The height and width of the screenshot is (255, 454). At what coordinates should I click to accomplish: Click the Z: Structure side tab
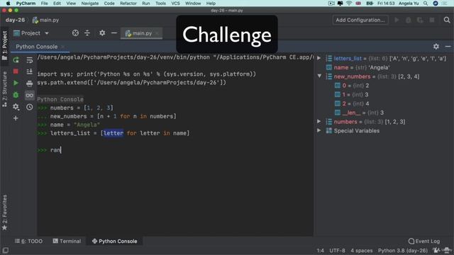point(4,89)
